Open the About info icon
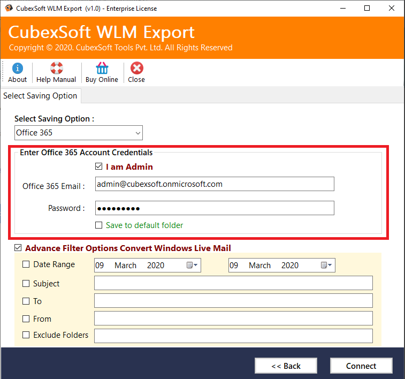Screen dimensions: 405x379 point(17,69)
